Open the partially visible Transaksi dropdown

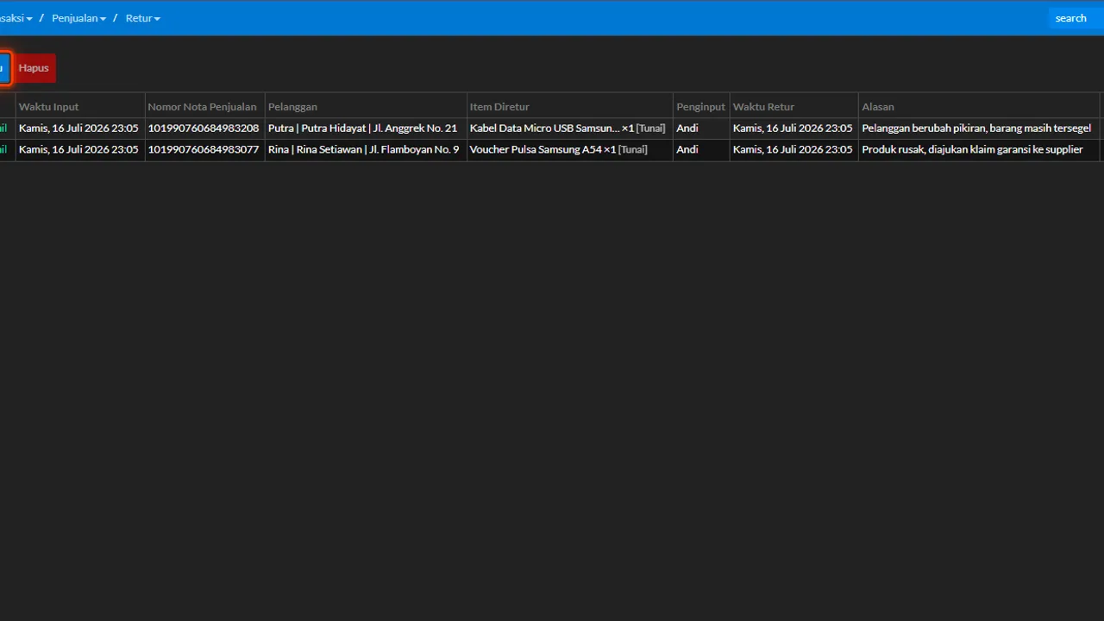pyautogui.click(x=16, y=18)
